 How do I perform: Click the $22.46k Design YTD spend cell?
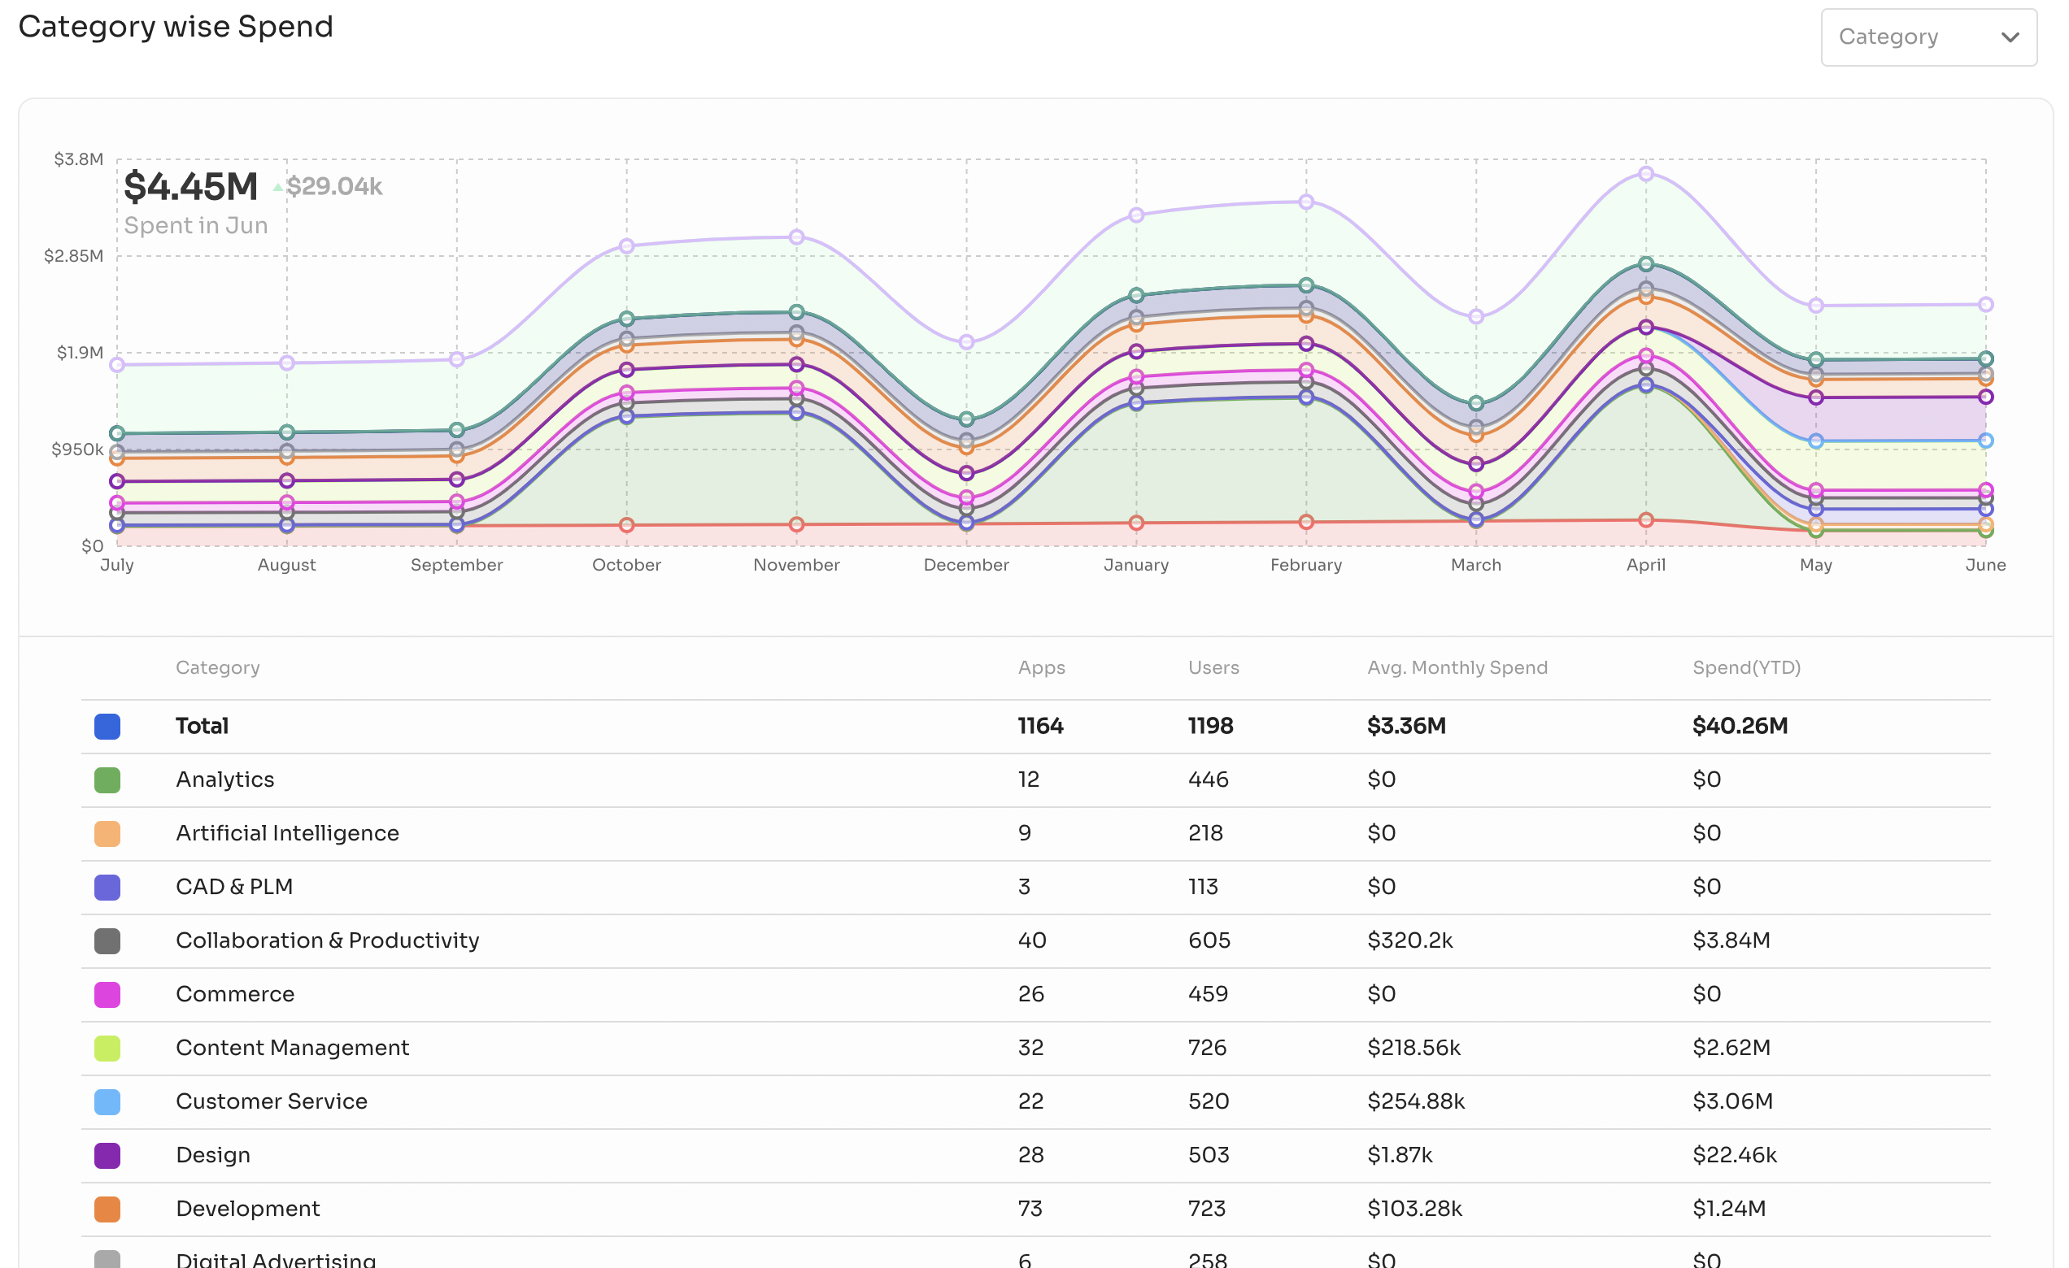click(1735, 1156)
